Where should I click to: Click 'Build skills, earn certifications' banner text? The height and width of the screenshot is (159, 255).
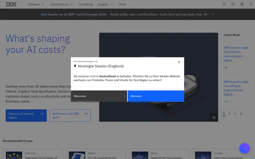[x=134, y=14]
